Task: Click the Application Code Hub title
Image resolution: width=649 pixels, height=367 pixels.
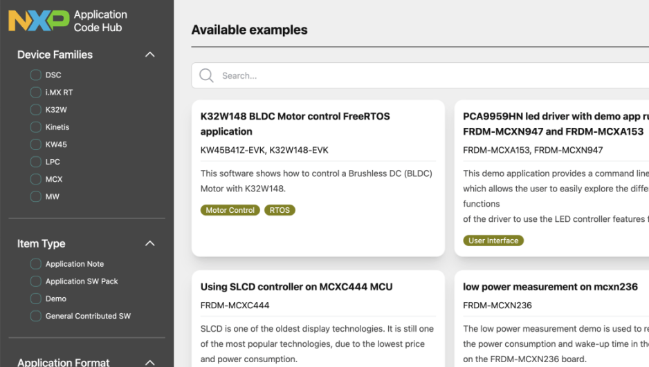Action: pos(100,21)
